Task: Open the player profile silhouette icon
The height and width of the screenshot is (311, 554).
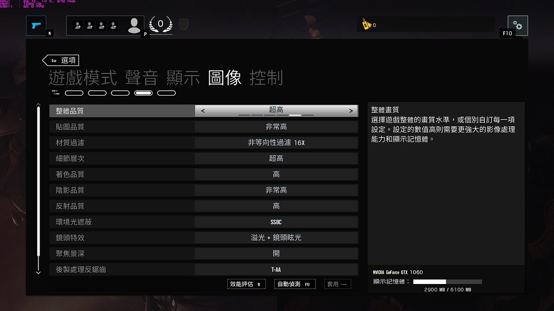Action: point(134,25)
